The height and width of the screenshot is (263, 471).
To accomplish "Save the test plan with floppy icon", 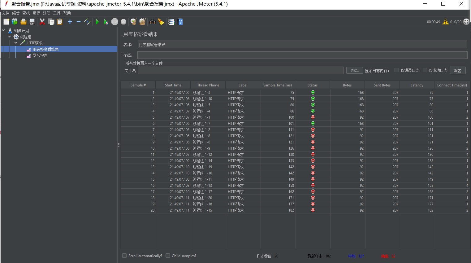I will point(32,22).
